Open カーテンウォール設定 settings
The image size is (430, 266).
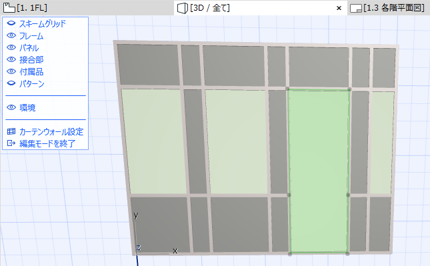tap(51, 131)
